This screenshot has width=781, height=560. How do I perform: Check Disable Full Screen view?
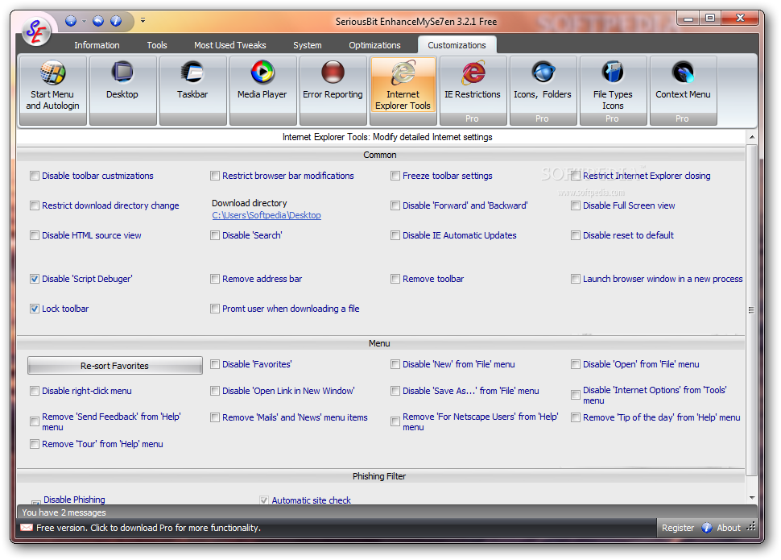pos(576,205)
